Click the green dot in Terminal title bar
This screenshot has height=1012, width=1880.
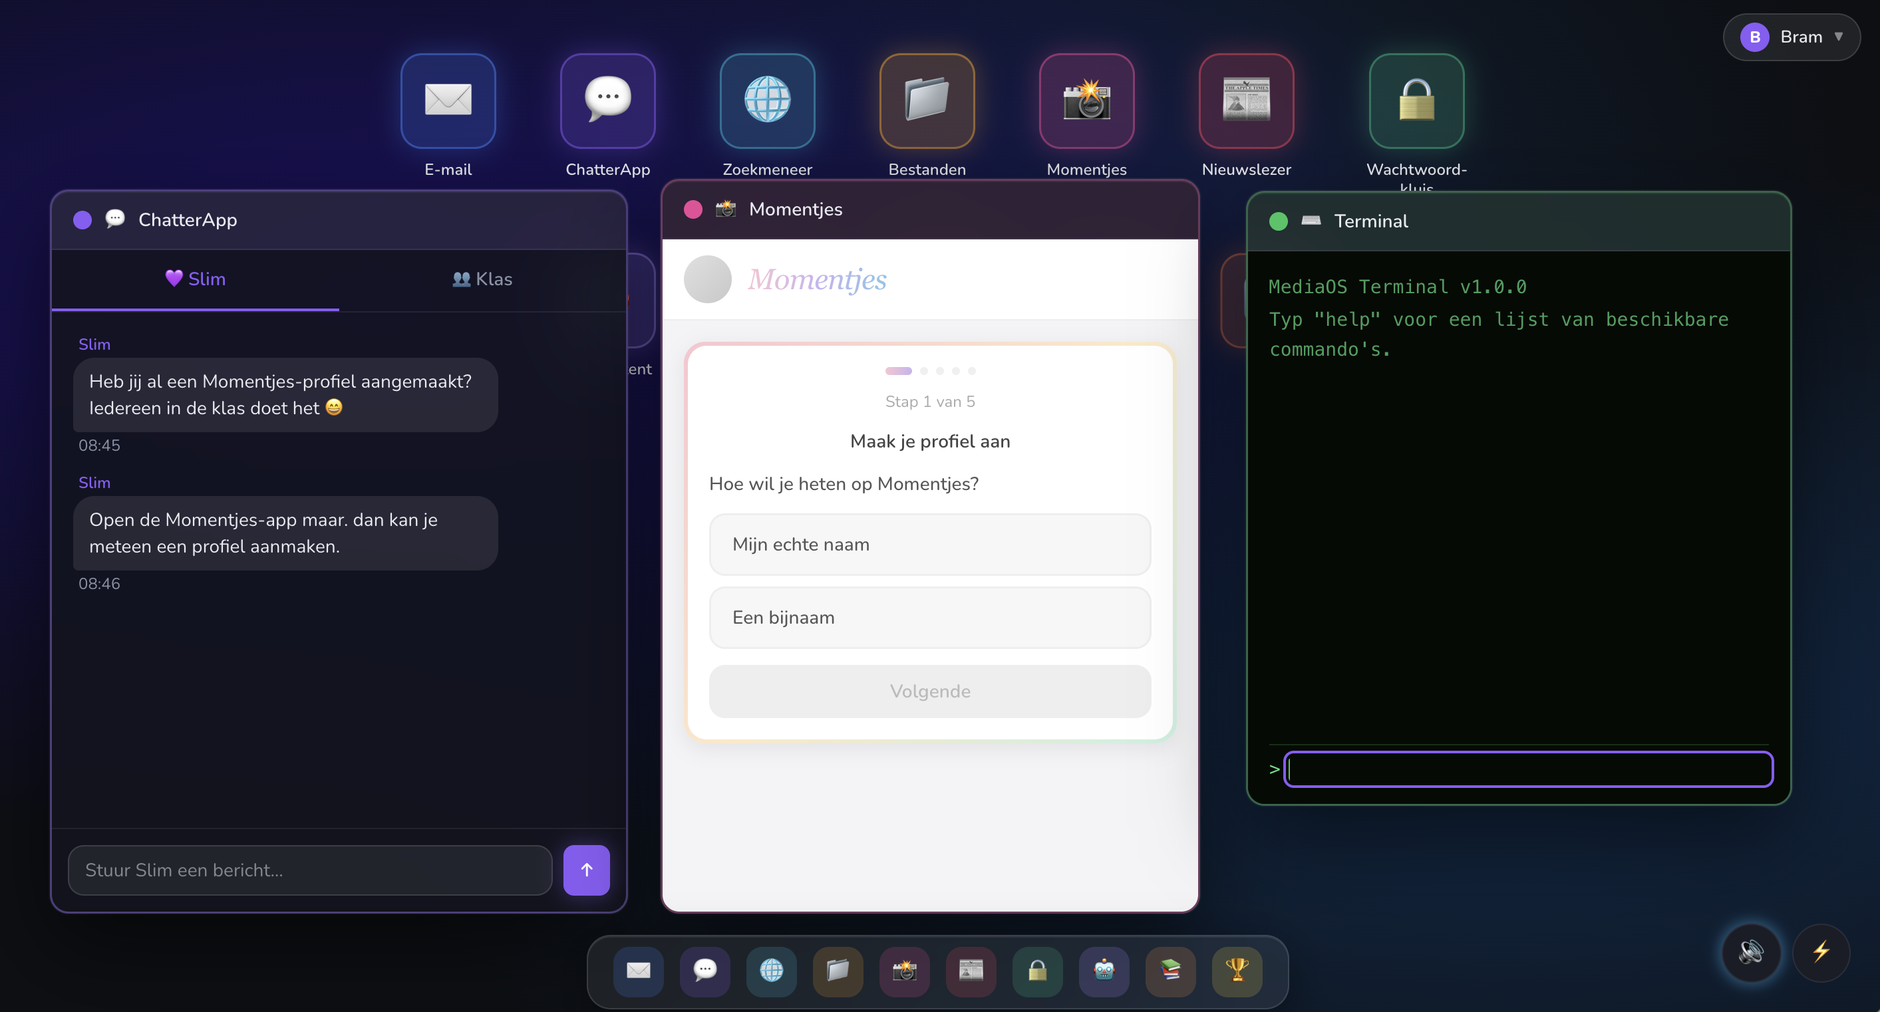pyautogui.click(x=1278, y=221)
